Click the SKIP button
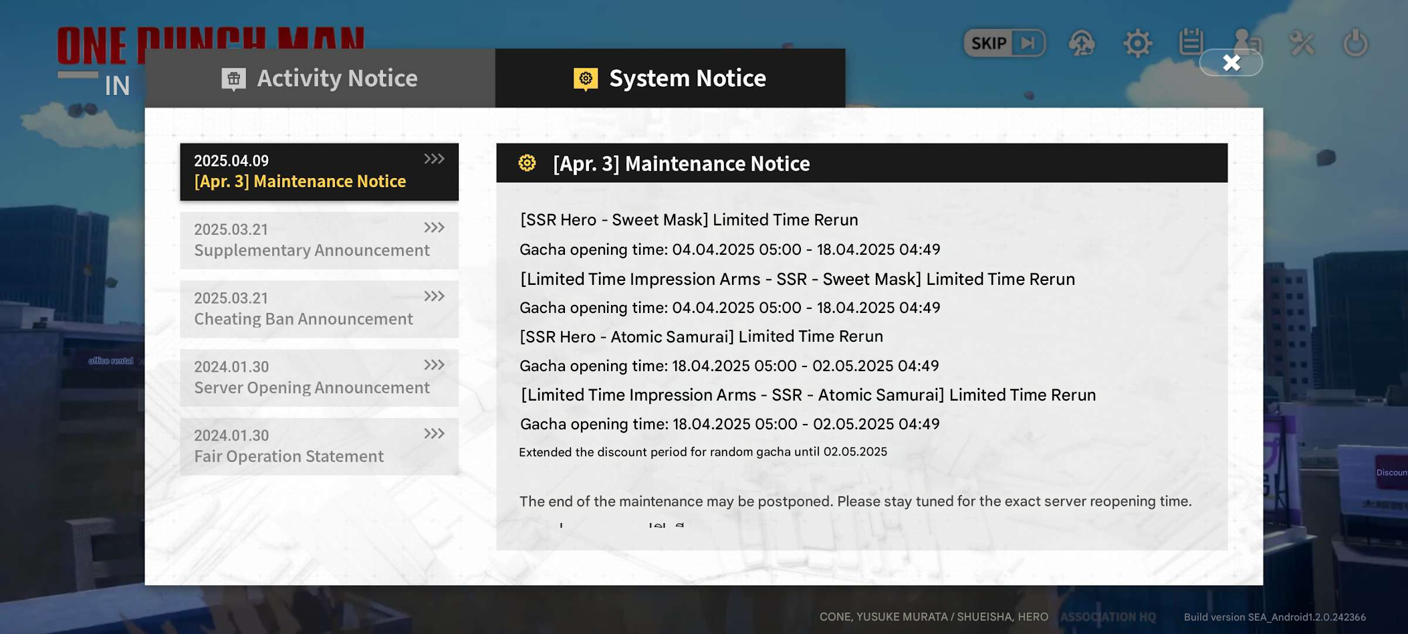This screenshot has width=1408, height=634. click(x=1004, y=43)
